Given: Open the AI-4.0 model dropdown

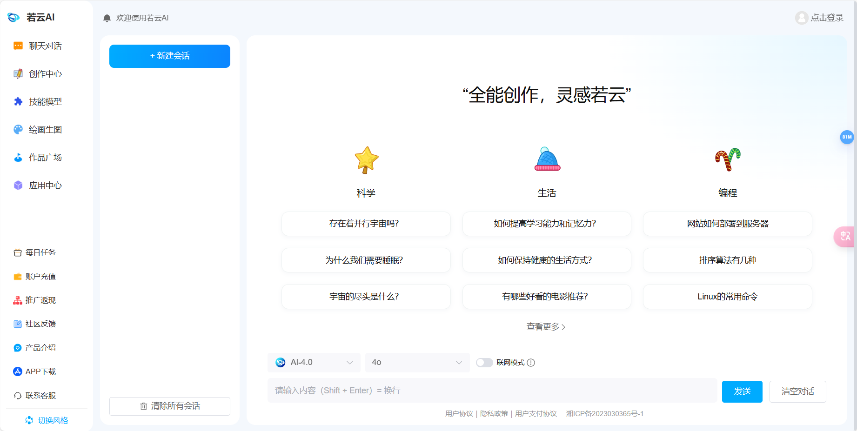Looking at the screenshot, I should point(314,363).
